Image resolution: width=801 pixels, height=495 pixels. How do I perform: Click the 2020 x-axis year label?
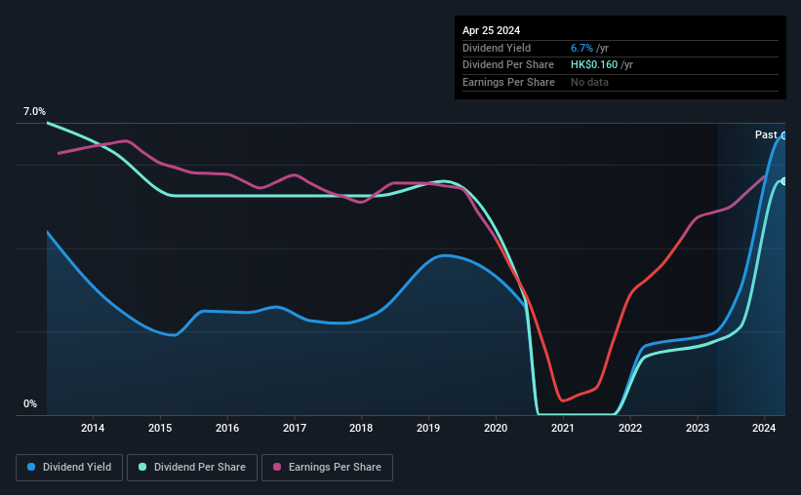pyautogui.click(x=496, y=428)
